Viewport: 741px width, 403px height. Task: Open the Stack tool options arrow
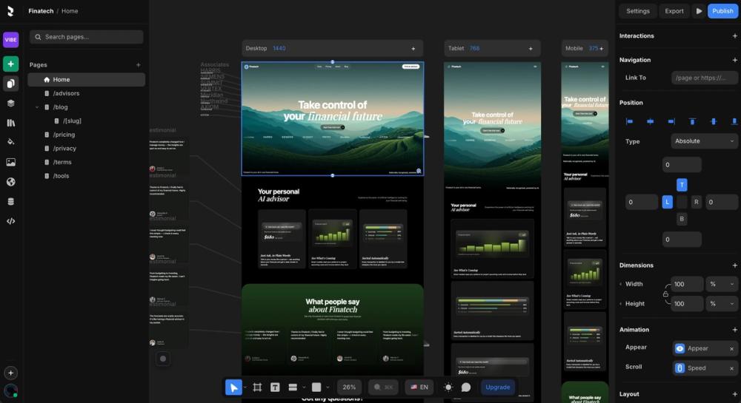coord(304,387)
